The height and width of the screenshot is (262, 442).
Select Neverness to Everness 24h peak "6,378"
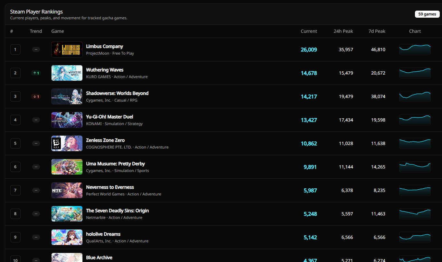347,190
